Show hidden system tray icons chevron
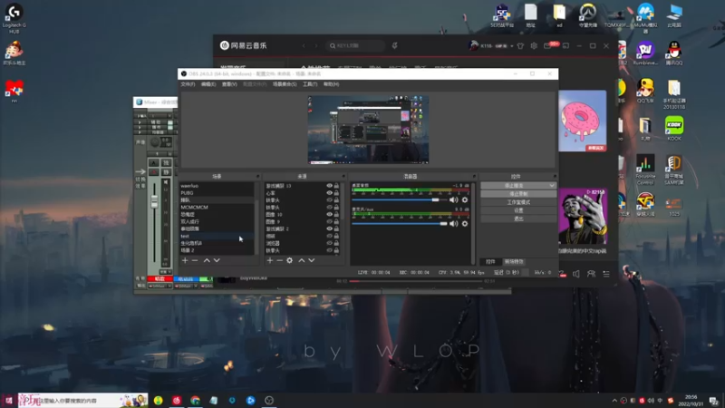This screenshot has width=725, height=408. (x=614, y=401)
